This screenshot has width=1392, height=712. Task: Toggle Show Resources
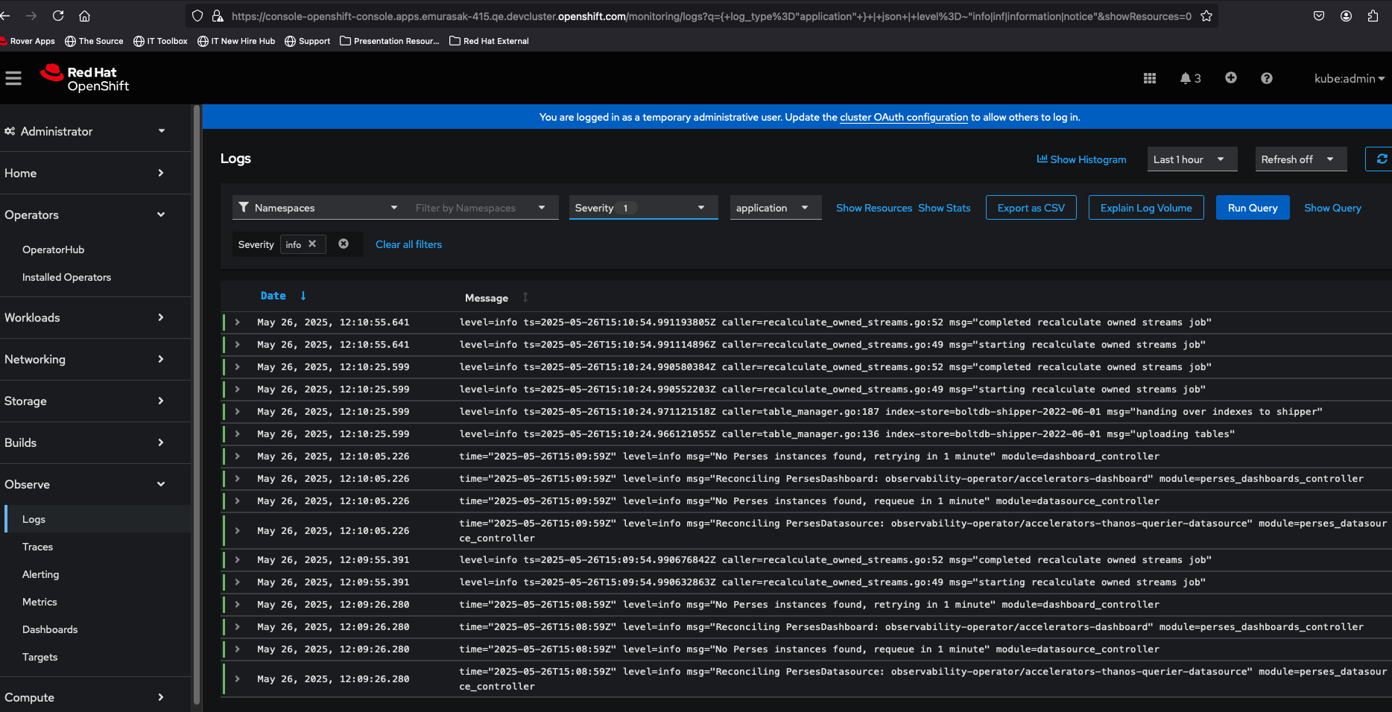coord(873,208)
